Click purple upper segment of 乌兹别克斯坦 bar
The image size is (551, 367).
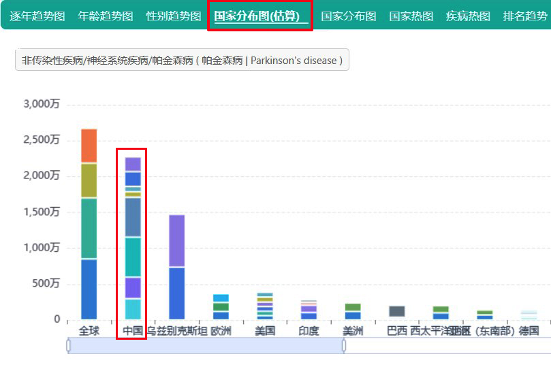(x=177, y=240)
